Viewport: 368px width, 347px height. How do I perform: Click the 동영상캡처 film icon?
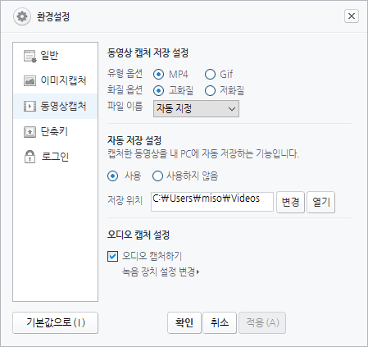(x=30, y=106)
